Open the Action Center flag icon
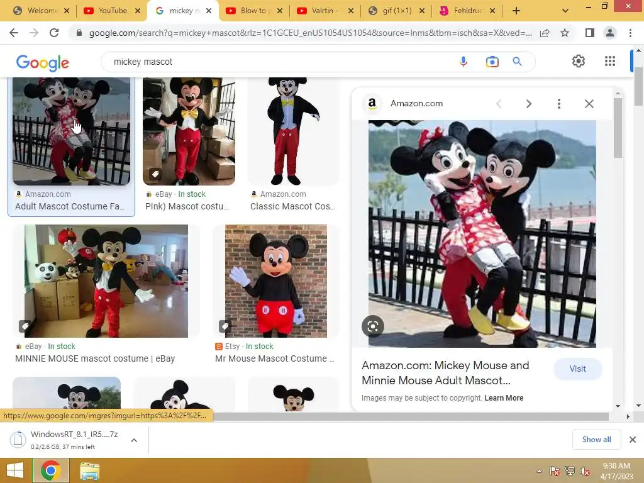644x483 pixels. pyautogui.click(x=555, y=471)
